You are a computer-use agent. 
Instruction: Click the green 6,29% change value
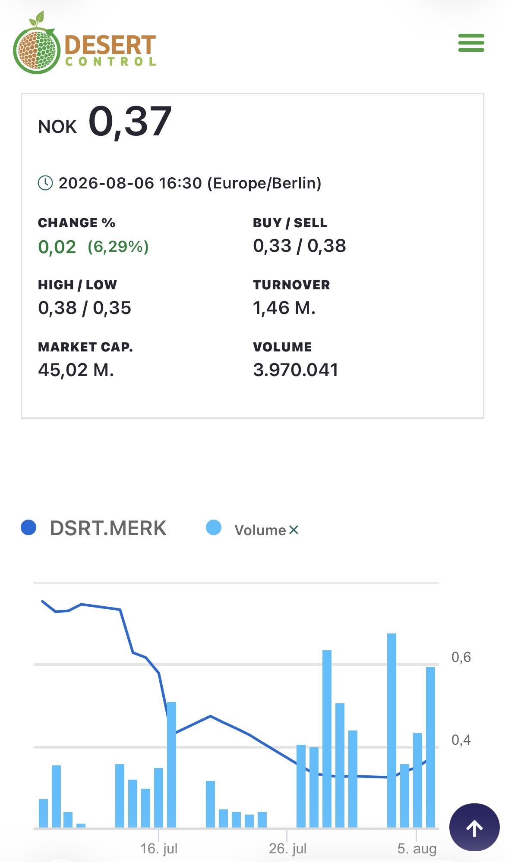(x=118, y=247)
